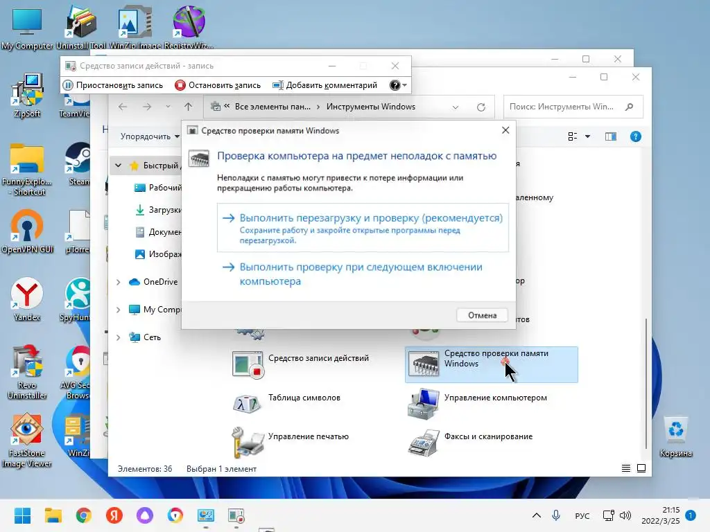
Task: Select Документы in navigation pane
Action: (158, 232)
